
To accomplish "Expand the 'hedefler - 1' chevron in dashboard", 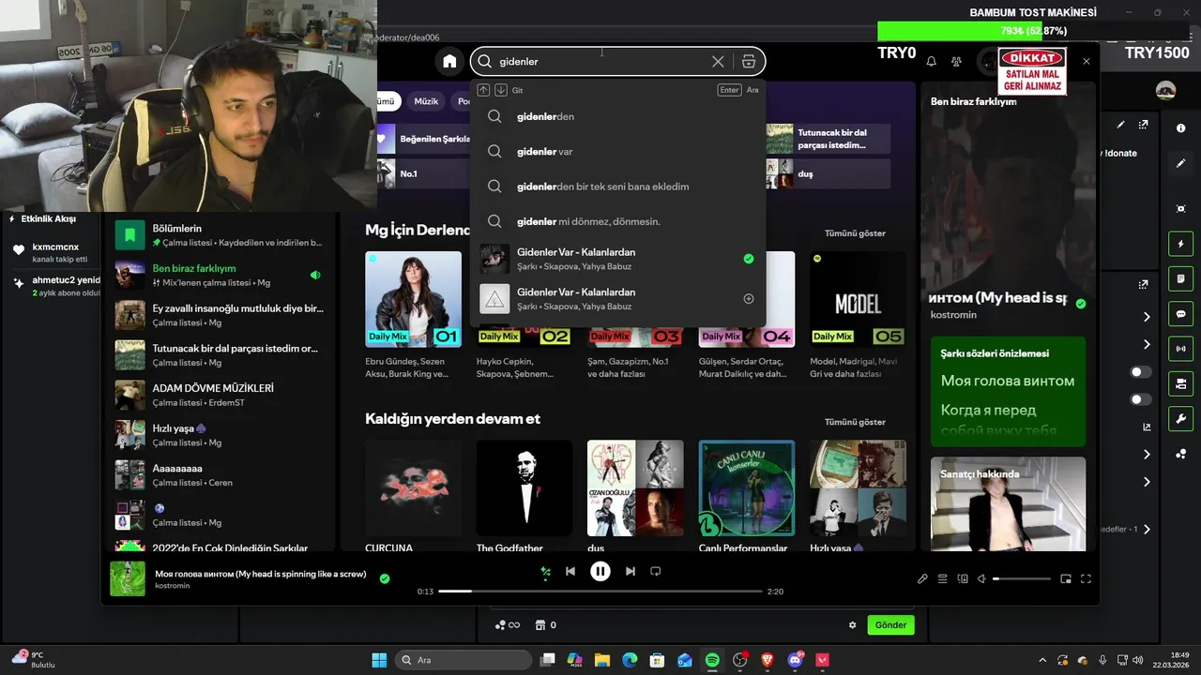I will 1147,530.
